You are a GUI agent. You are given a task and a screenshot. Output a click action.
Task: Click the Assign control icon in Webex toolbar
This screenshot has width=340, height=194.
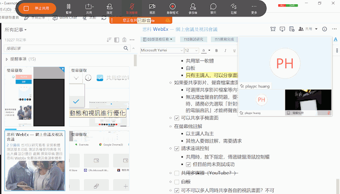tap(109, 8)
